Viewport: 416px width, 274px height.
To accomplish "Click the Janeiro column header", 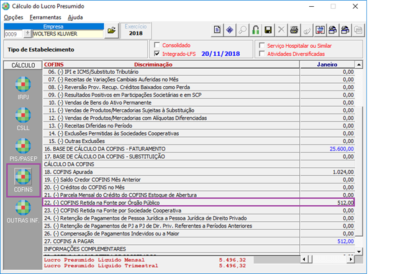I will [x=327, y=64].
